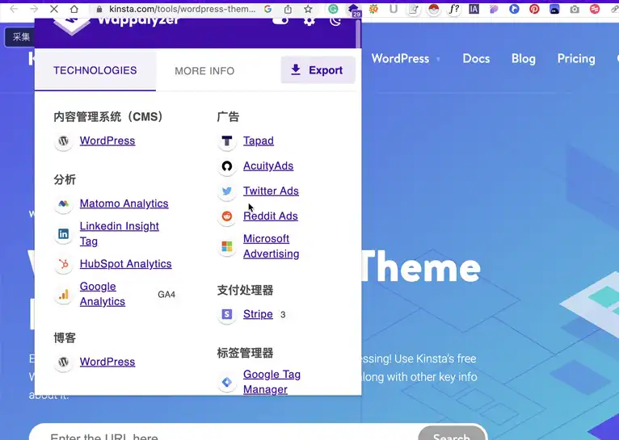Open the Google Analytics link
619x440 pixels.
pyautogui.click(x=102, y=294)
